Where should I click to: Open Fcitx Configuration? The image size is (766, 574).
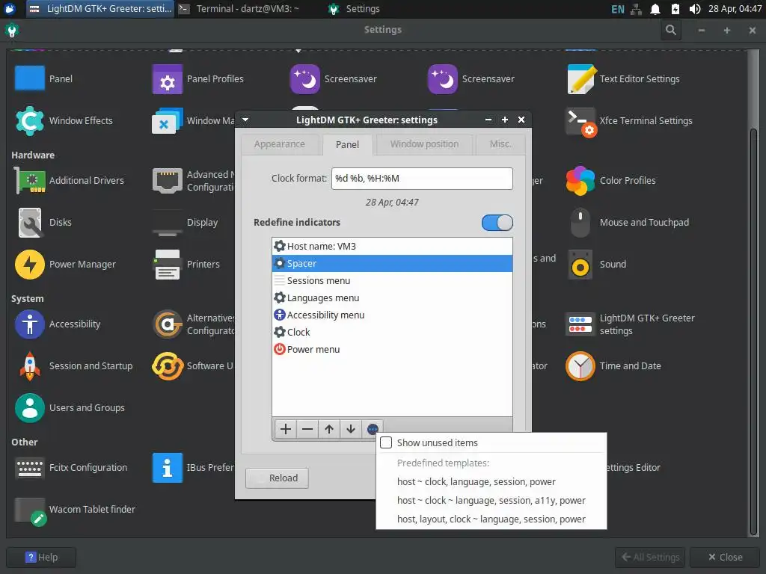pos(30,467)
